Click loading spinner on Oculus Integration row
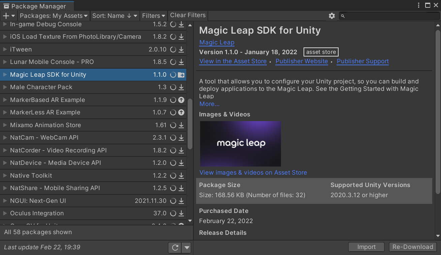 (173, 213)
